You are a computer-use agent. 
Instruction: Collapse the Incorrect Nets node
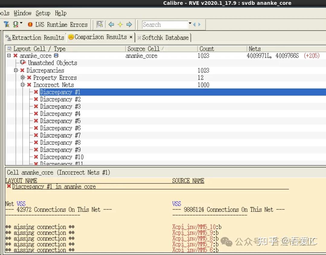pyautogui.click(x=23, y=85)
